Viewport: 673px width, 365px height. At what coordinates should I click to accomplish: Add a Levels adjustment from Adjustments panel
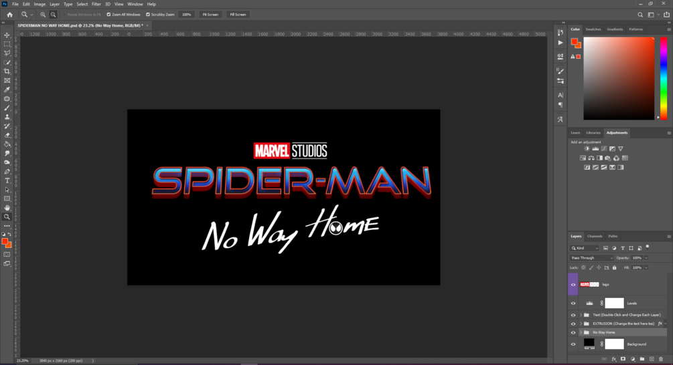(595, 148)
